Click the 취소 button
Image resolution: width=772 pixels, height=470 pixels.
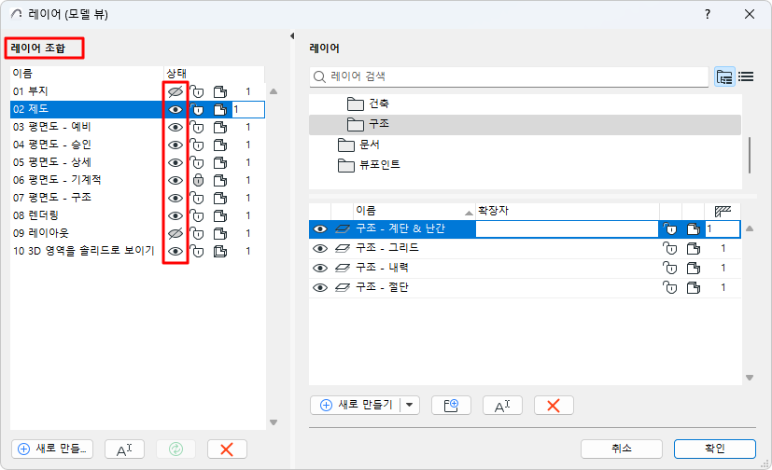(622, 449)
